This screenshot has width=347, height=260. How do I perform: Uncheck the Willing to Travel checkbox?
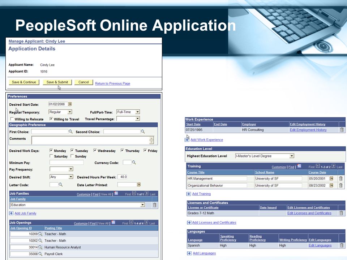click(51, 119)
